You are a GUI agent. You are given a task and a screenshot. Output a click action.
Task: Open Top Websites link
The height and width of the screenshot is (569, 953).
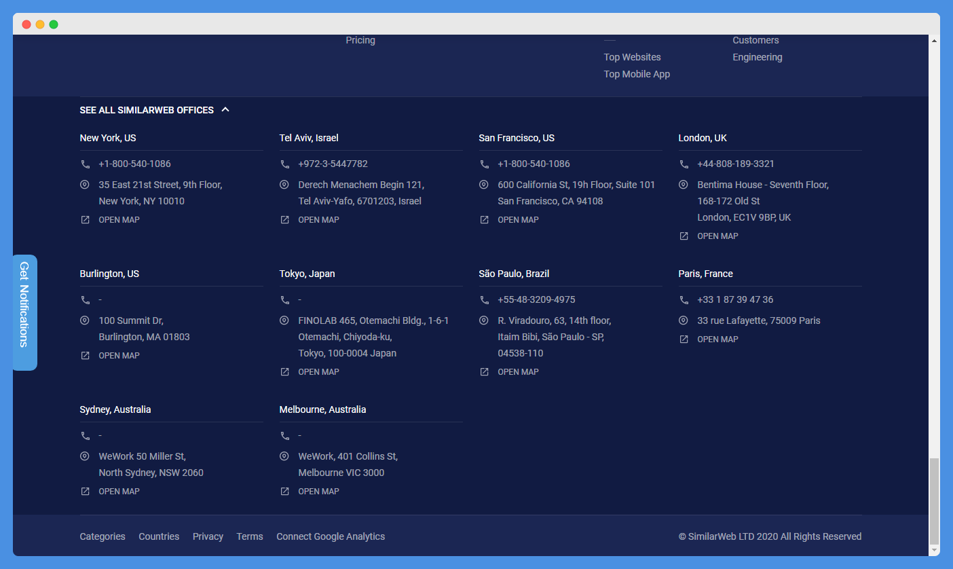[633, 57]
